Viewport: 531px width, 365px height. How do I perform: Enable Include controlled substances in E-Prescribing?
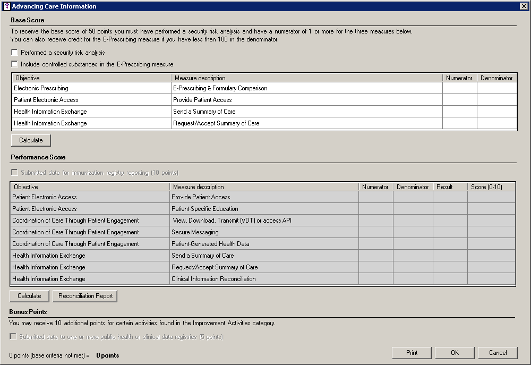14,64
